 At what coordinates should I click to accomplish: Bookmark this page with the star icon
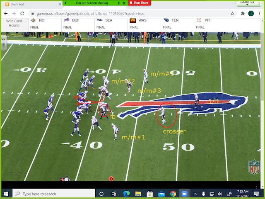232,14
